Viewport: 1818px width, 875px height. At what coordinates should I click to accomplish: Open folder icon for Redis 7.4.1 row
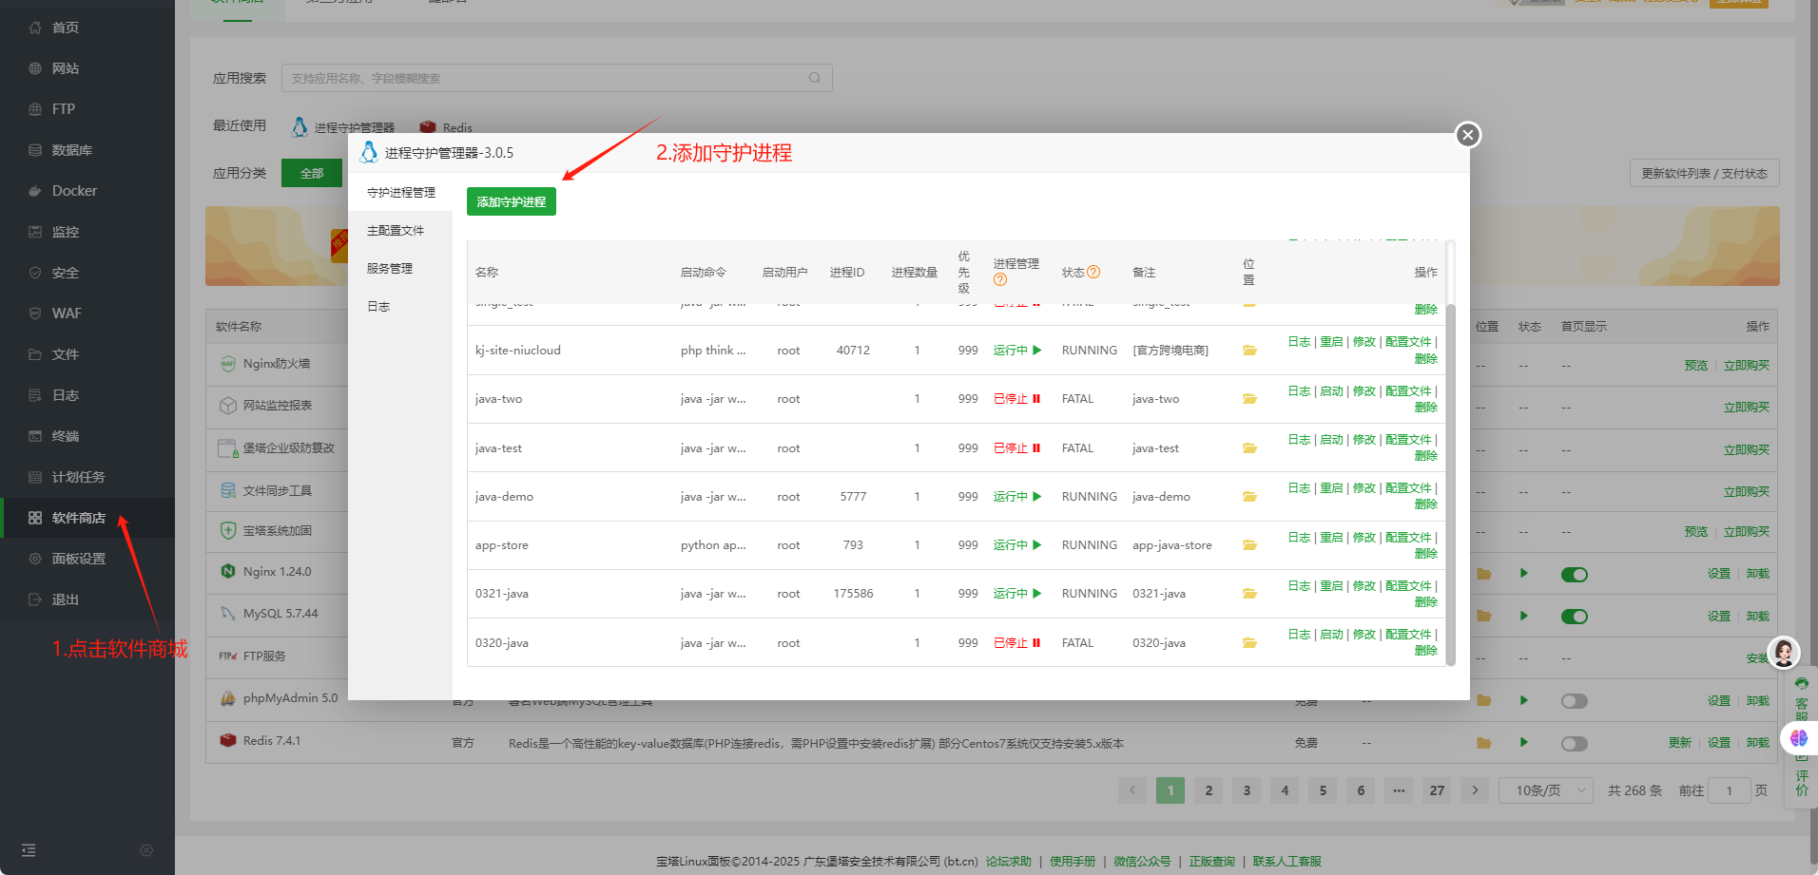click(1483, 743)
